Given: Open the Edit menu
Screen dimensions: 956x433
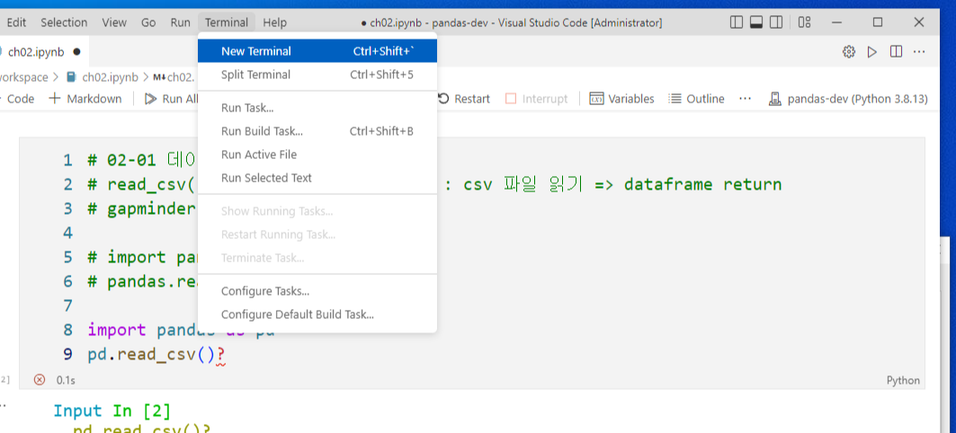Looking at the screenshot, I should click(x=16, y=22).
